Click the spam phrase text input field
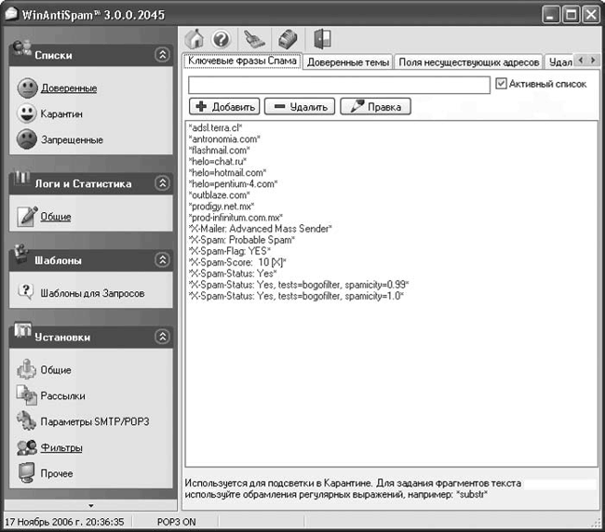This screenshot has height=532, width=605. click(x=338, y=85)
